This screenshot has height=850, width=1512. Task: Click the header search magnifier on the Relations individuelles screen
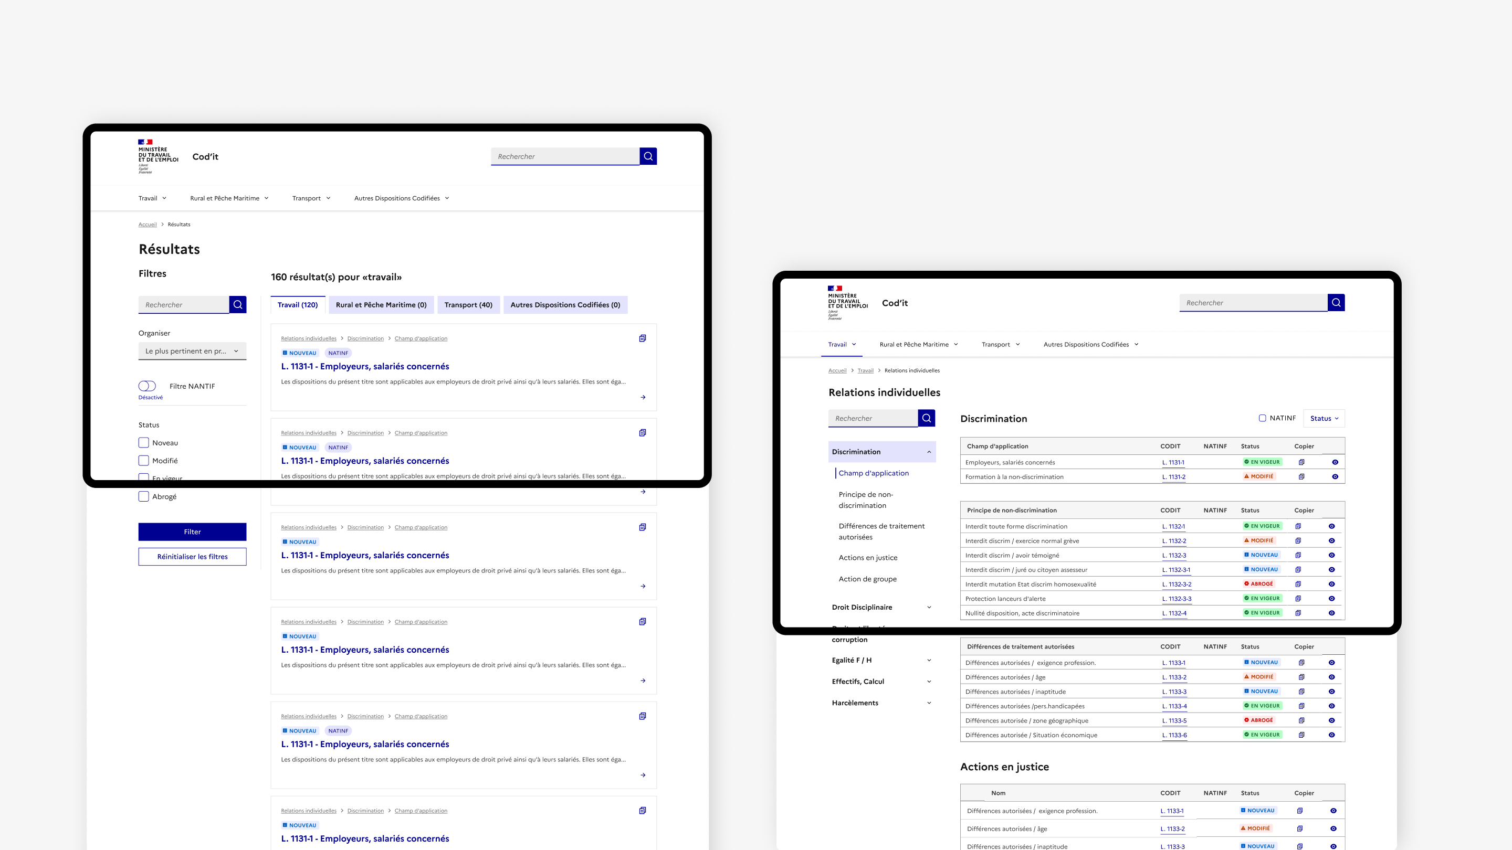tap(1336, 303)
